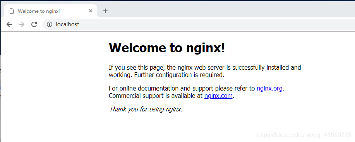Open the nginx.com link

(218, 96)
